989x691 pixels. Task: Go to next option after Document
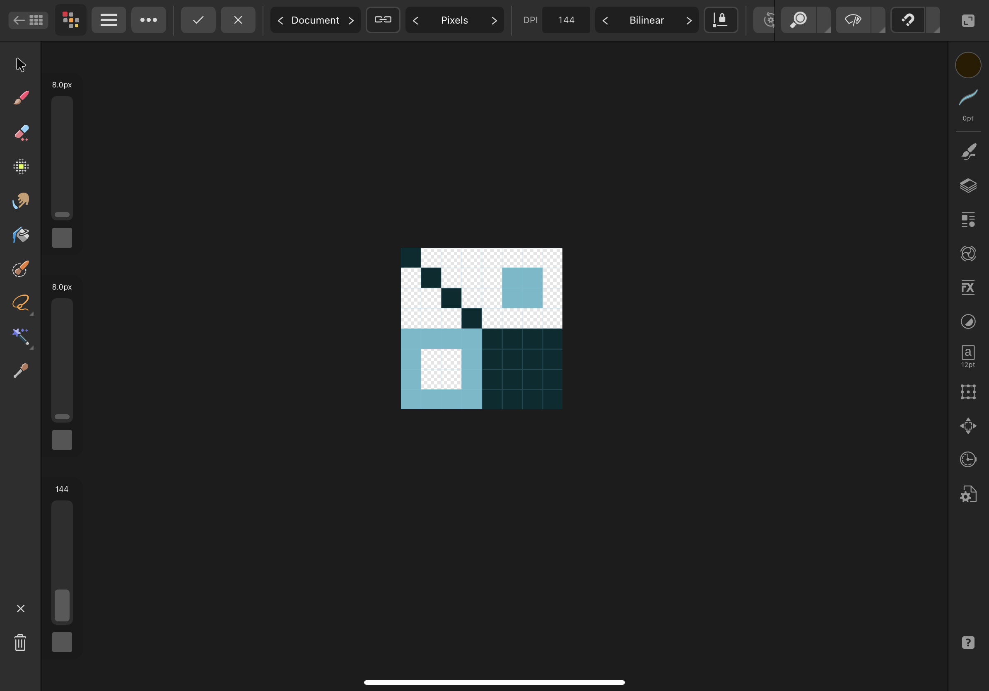tap(351, 20)
